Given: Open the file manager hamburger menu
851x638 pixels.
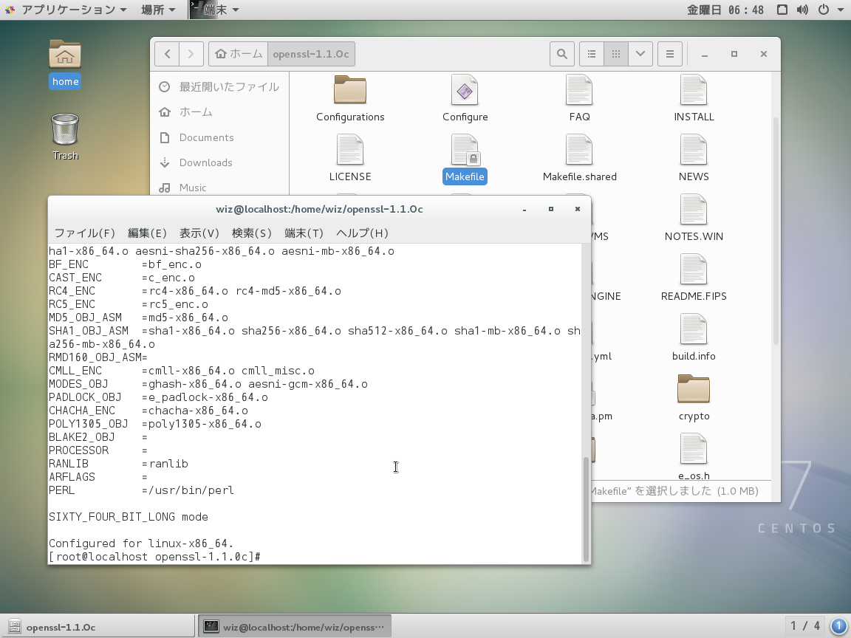Looking at the screenshot, I should [x=670, y=54].
